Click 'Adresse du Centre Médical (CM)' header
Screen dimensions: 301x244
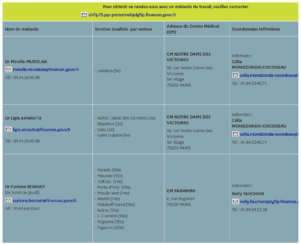coord(193,29)
